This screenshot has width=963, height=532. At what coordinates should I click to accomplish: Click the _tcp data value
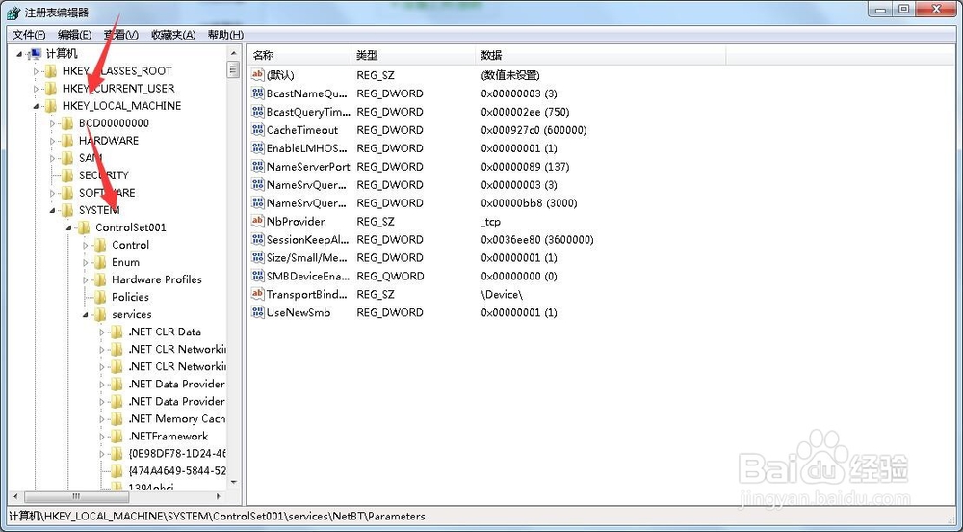pos(491,222)
